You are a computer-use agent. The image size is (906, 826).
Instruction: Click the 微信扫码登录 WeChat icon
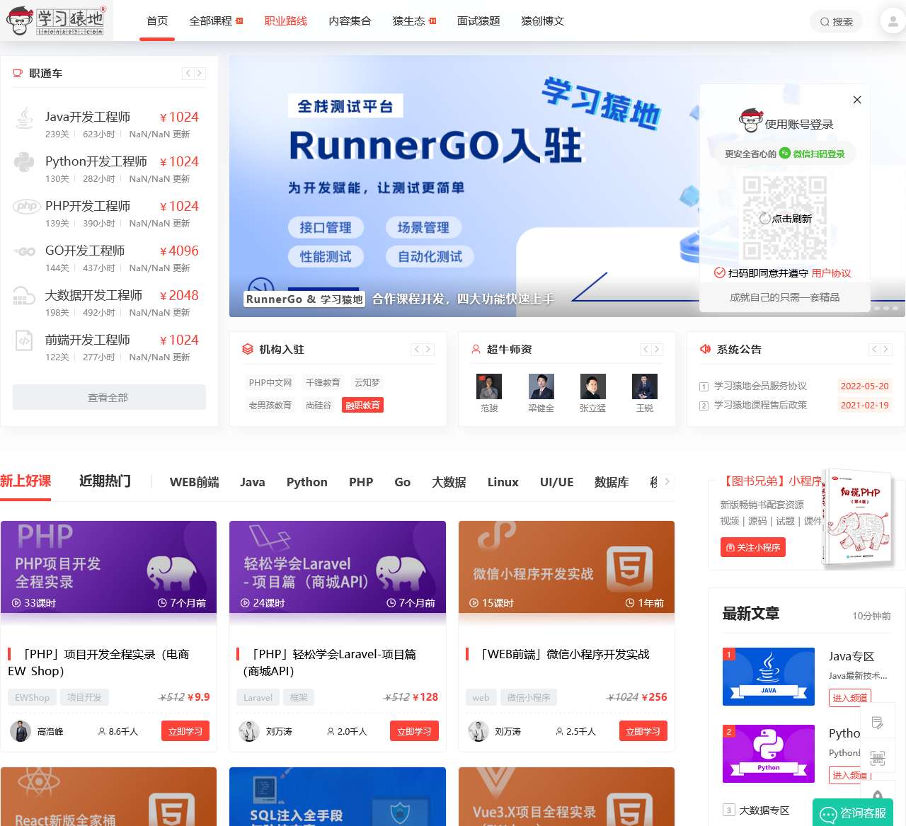tap(784, 153)
